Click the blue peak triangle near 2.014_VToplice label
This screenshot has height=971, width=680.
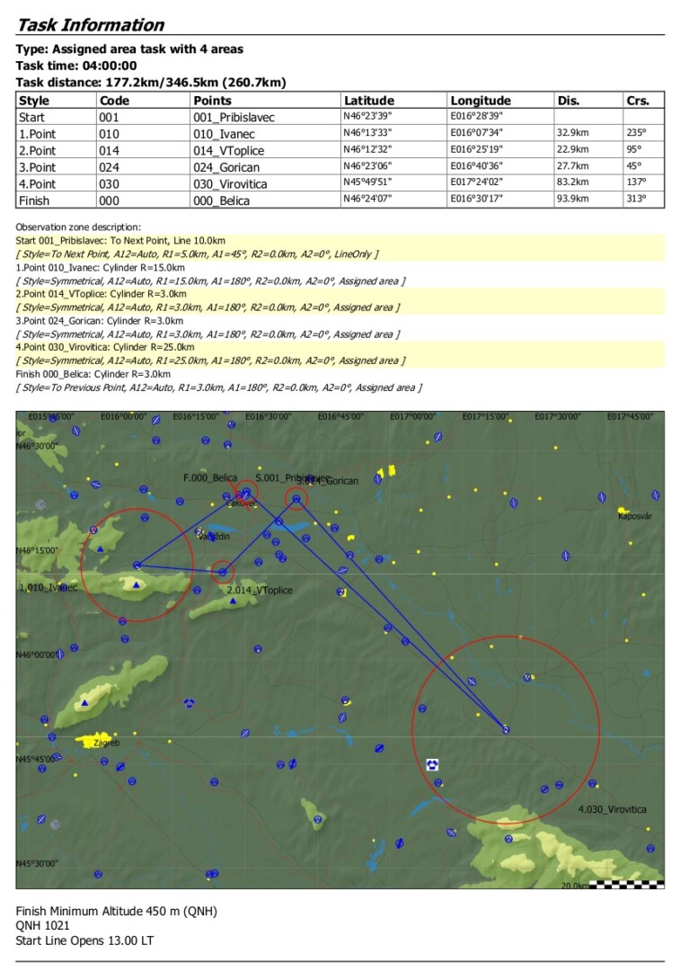pyautogui.click(x=233, y=601)
